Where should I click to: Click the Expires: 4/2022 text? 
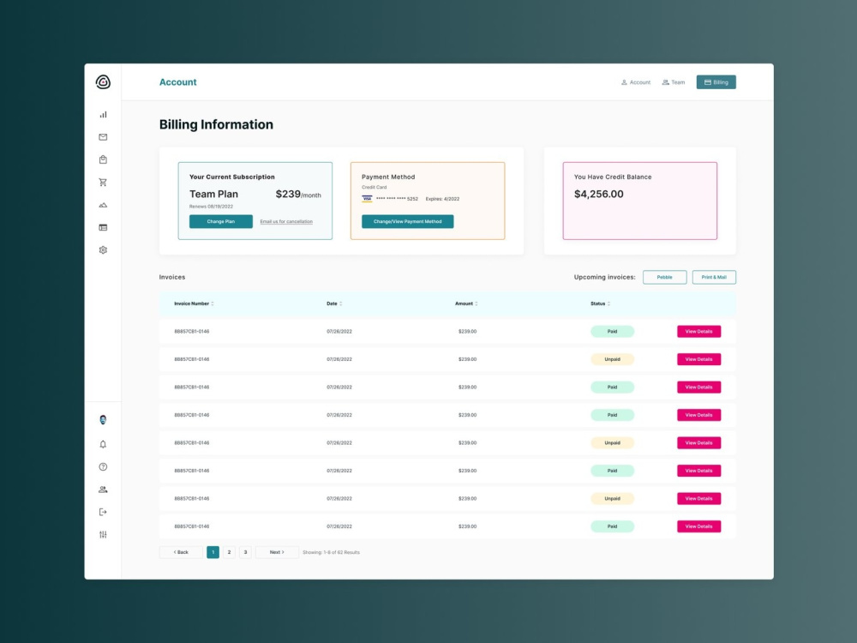[443, 199]
